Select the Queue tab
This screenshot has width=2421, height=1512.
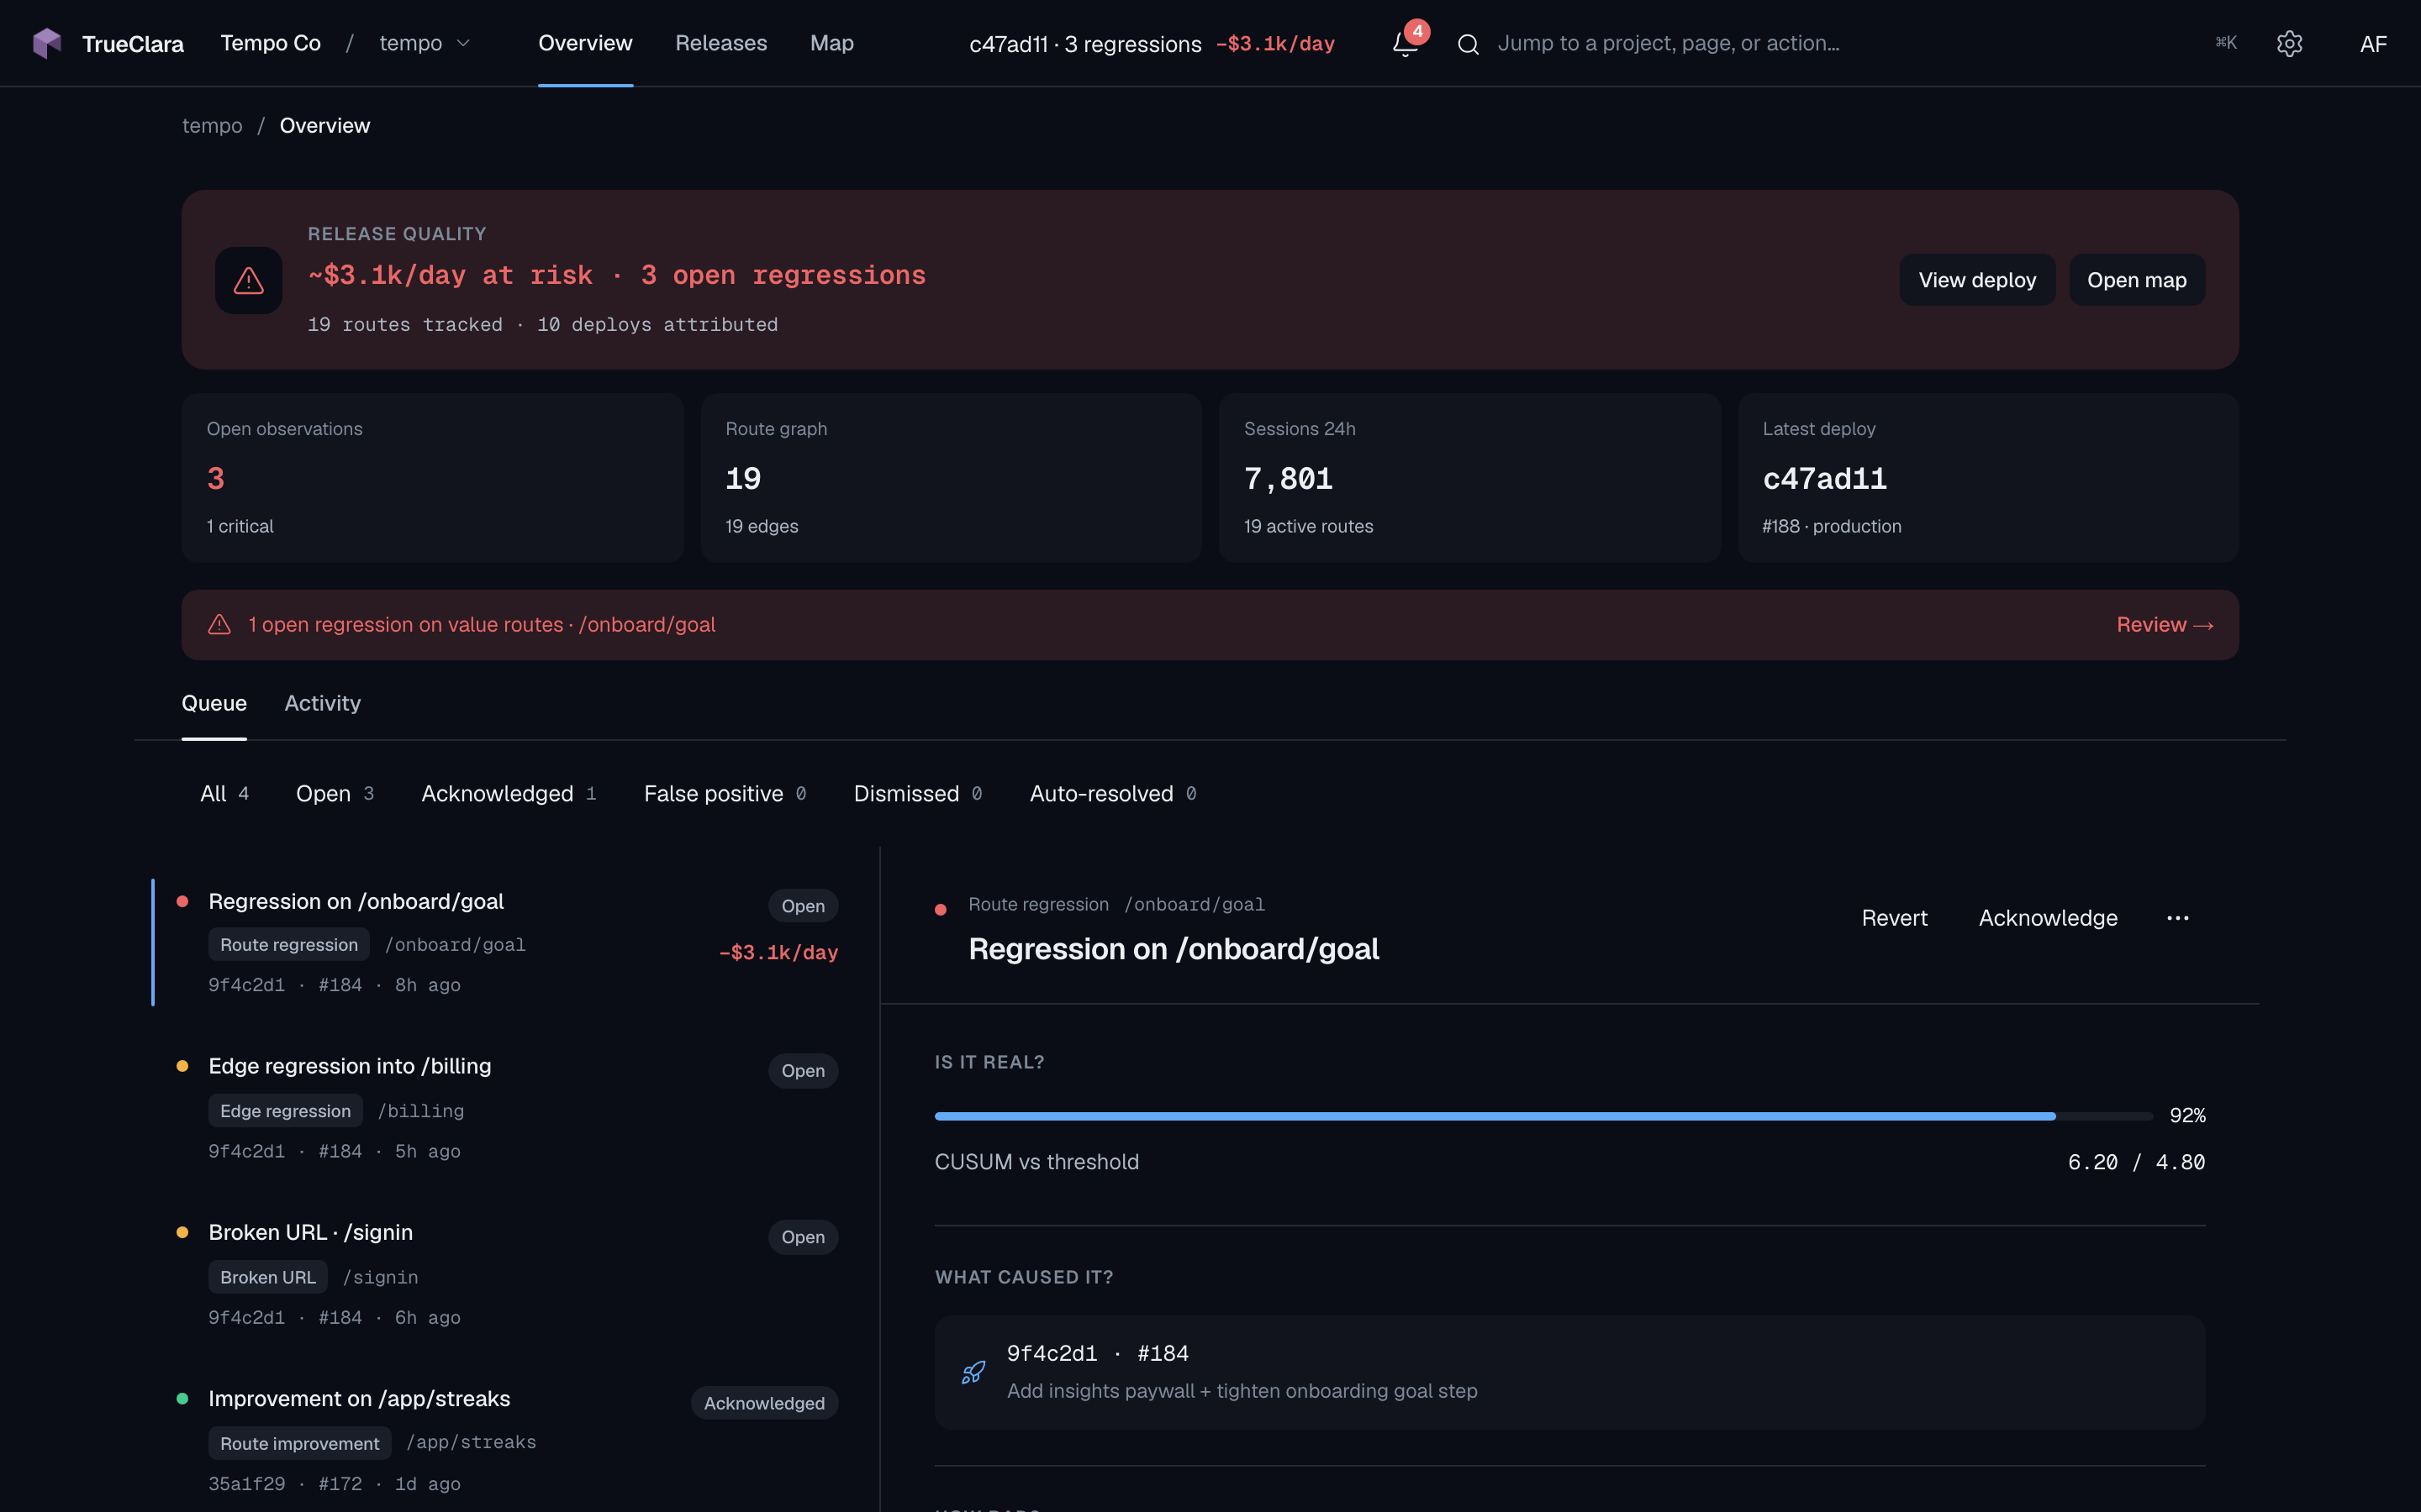(214, 703)
